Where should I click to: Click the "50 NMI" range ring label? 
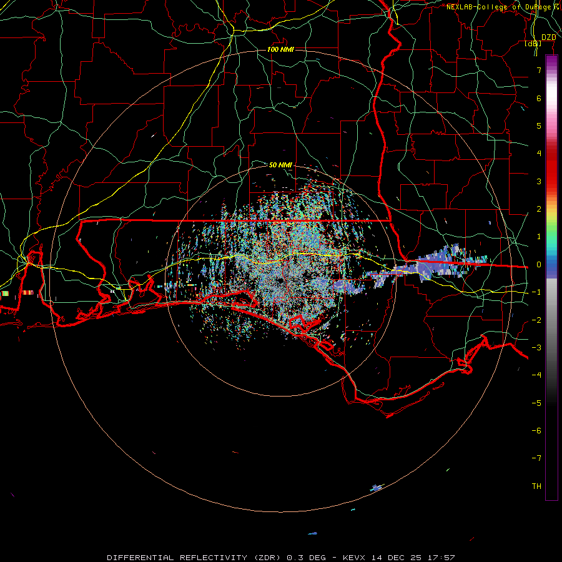tap(280, 165)
